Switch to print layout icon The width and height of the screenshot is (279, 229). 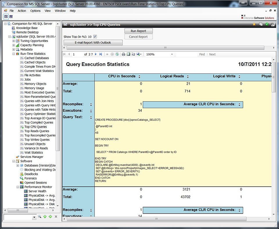click(x=128, y=54)
